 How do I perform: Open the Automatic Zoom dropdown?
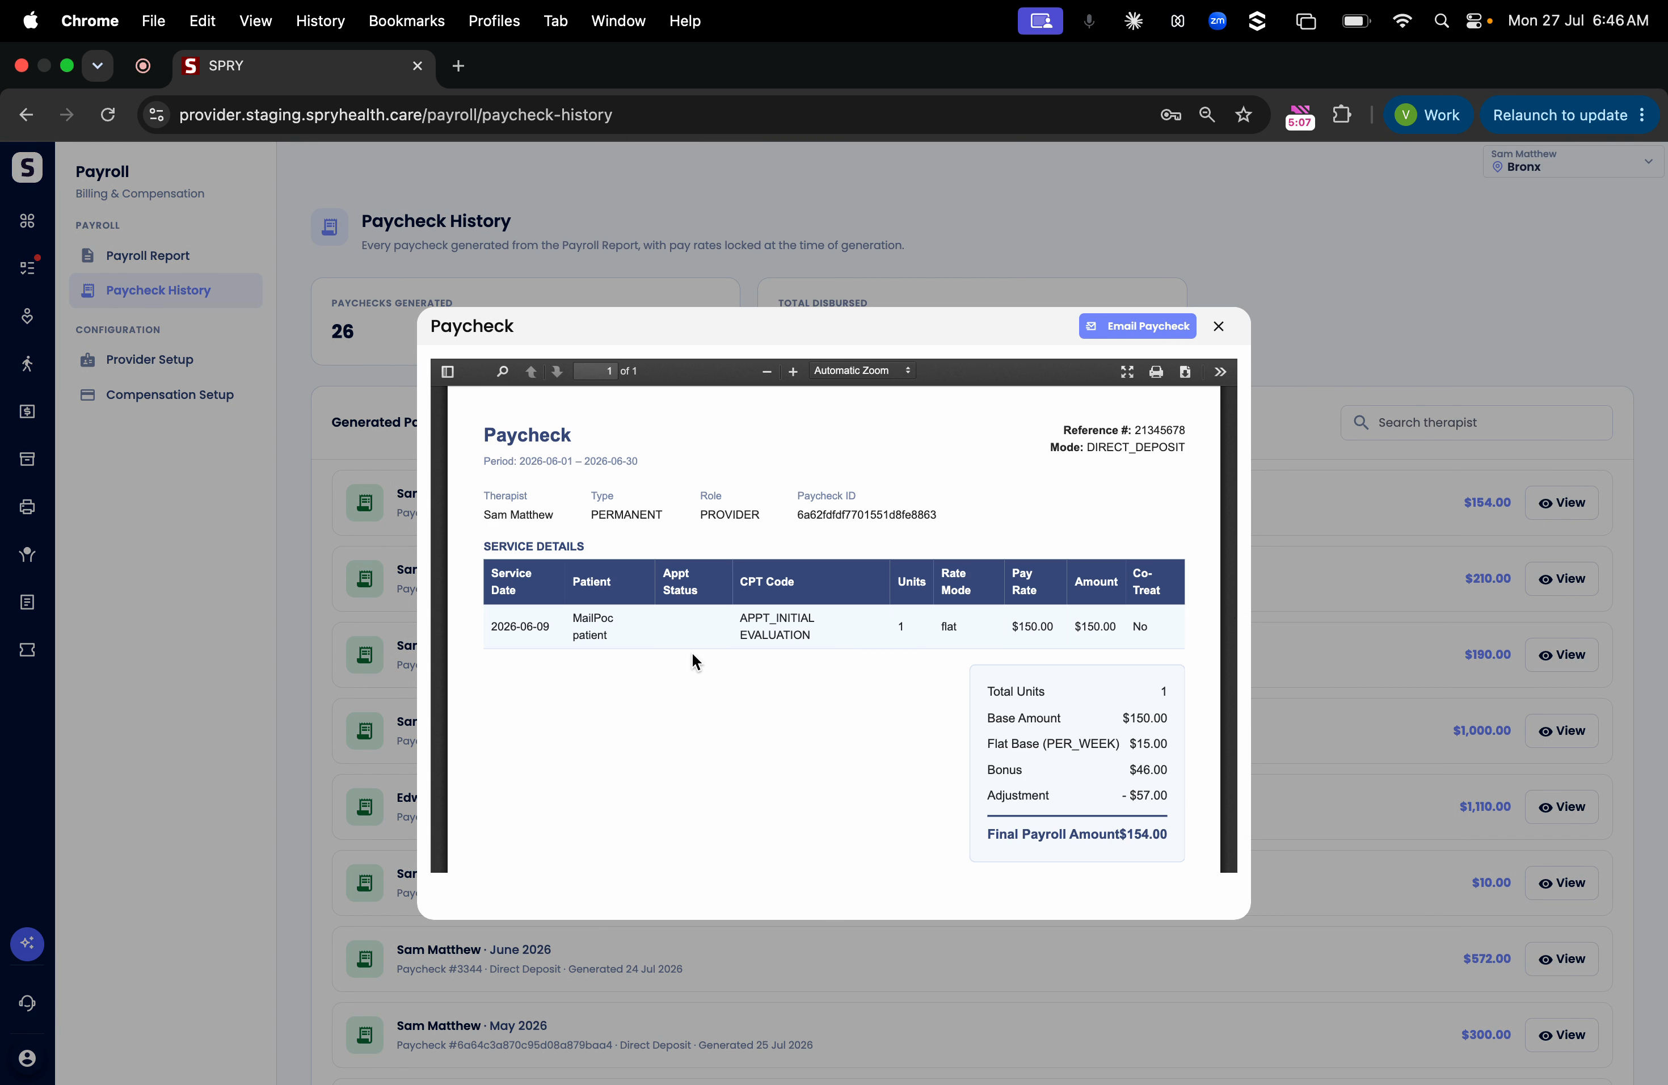pos(862,371)
